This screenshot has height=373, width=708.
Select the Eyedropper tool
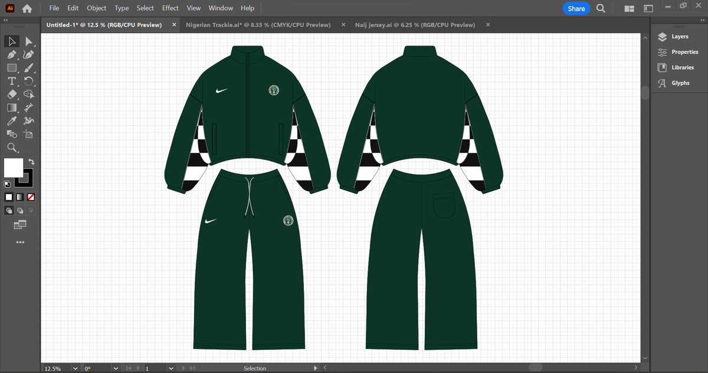click(12, 120)
